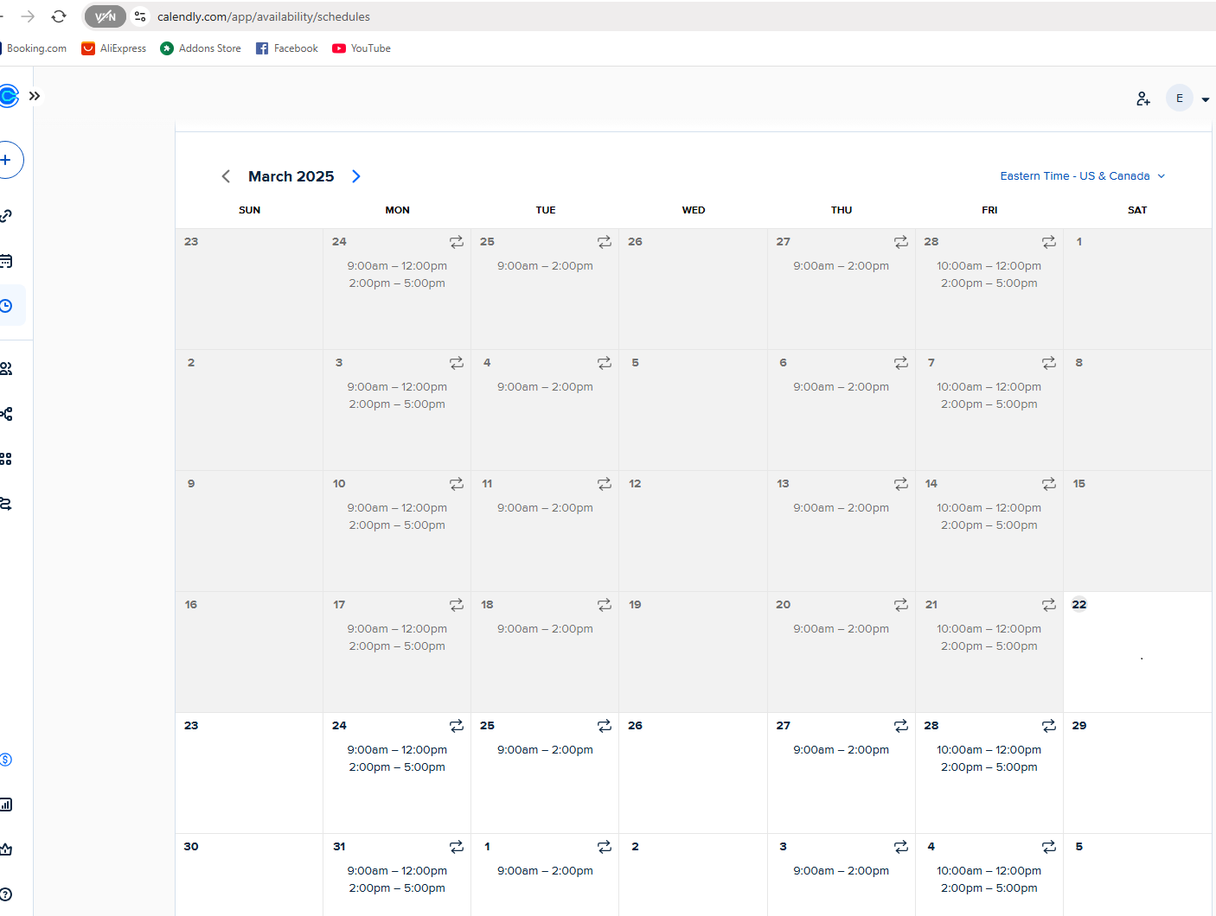This screenshot has width=1216, height=916.
Task: Click the address bar URL
Action: [264, 16]
